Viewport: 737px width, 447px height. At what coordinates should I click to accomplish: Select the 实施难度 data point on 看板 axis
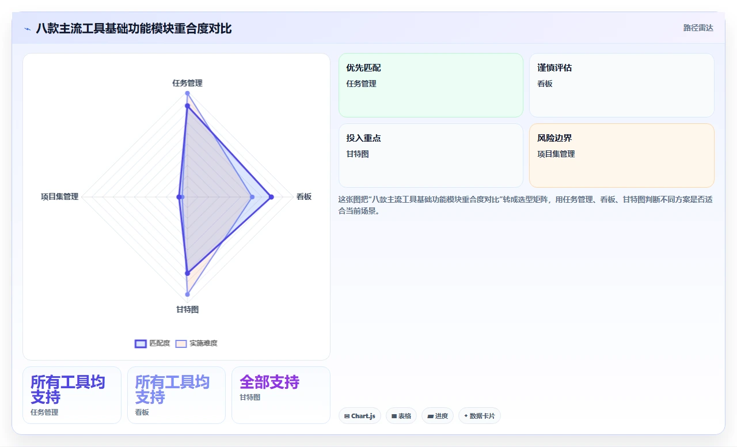click(252, 197)
